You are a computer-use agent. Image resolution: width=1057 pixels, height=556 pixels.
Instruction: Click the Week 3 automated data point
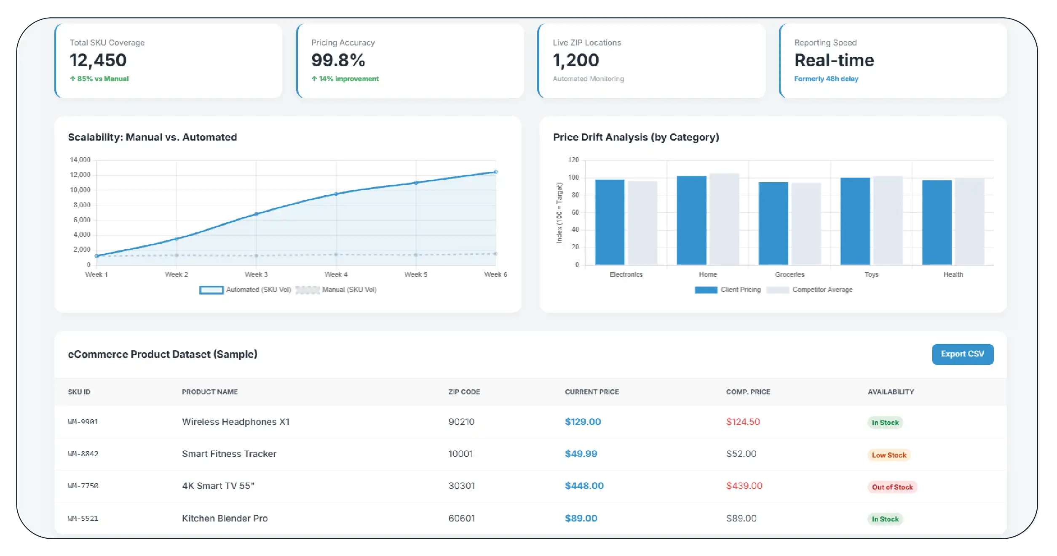point(256,214)
